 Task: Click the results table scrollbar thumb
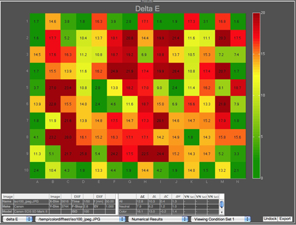pyautogui.click(x=221, y=205)
